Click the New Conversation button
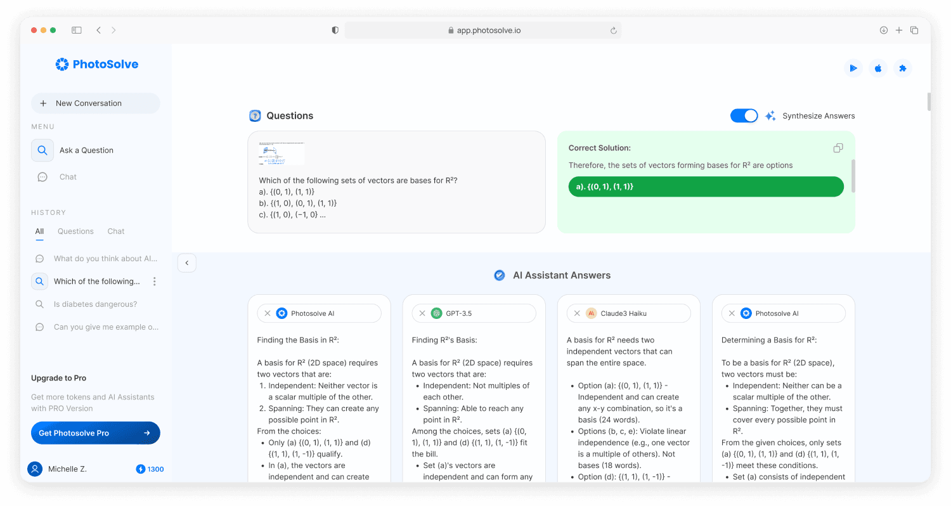This screenshot has width=951, height=506. coord(96,103)
